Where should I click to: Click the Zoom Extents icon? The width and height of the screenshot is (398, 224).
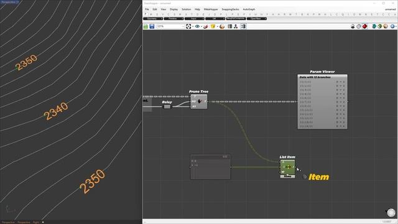click(188, 26)
